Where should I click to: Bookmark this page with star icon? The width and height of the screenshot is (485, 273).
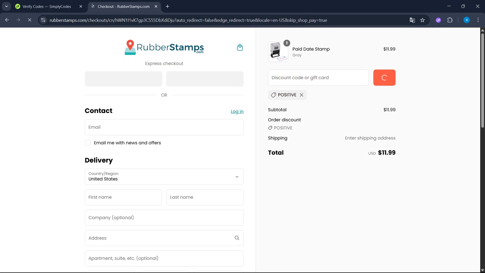422,20
